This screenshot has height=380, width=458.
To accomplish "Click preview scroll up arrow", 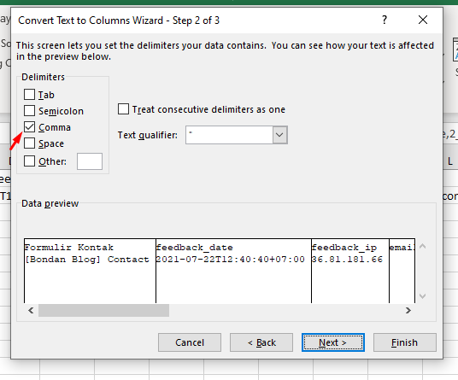I will pos(422,247).
